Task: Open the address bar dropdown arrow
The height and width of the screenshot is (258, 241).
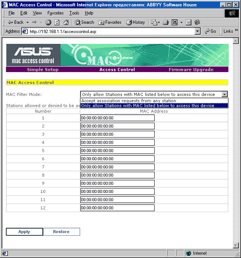Action: pos(198,31)
